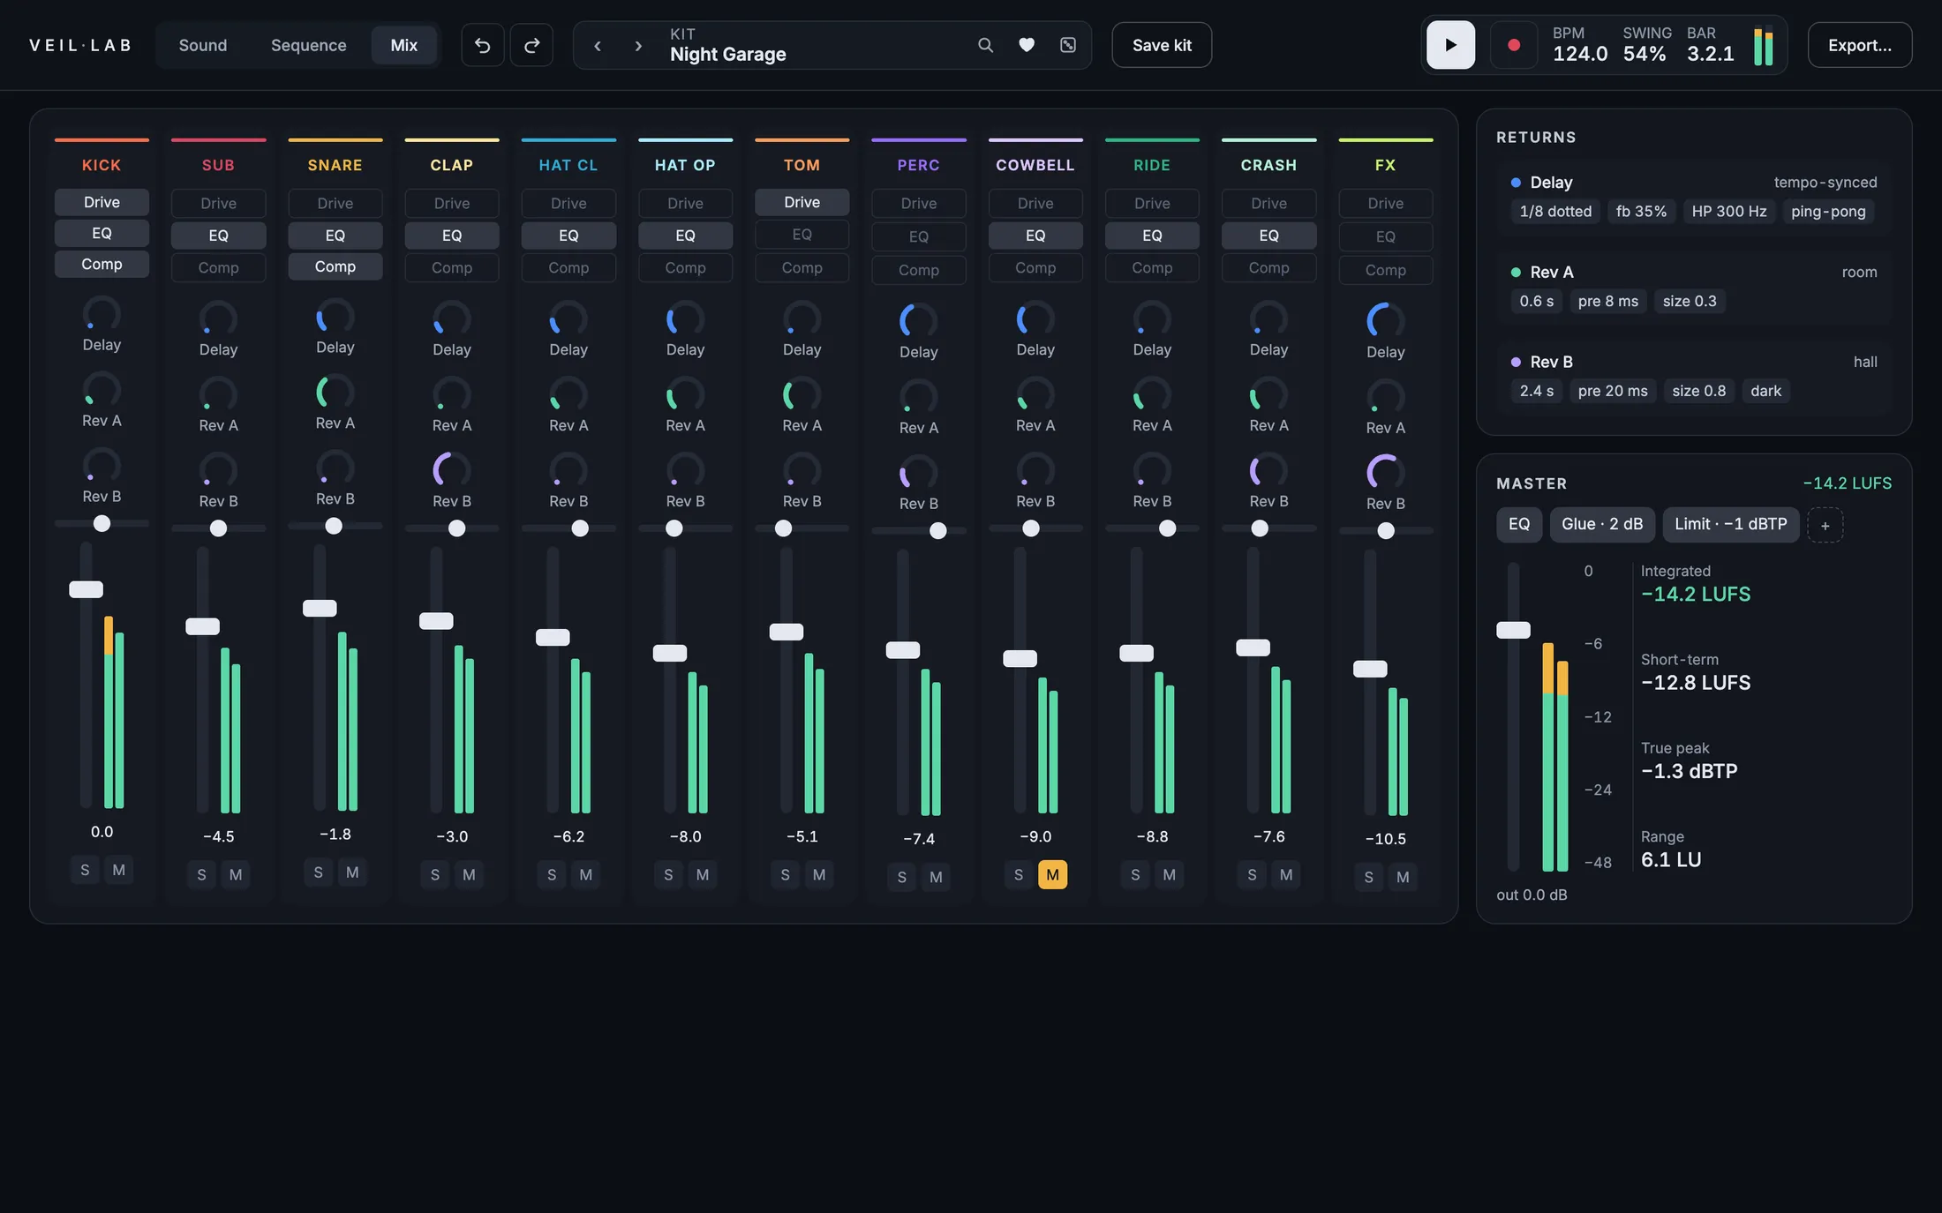This screenshot has width=1942, height=1213.
Task: Adjust the SNARE Rev A send knob
Action: [335, 392]
